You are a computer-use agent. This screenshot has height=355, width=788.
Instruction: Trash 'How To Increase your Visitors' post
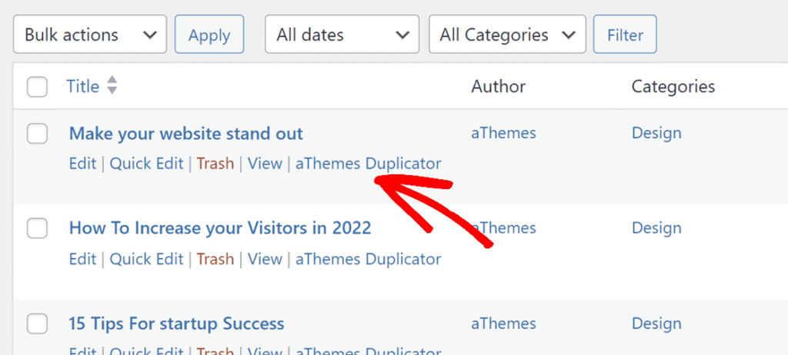[215, 260]
